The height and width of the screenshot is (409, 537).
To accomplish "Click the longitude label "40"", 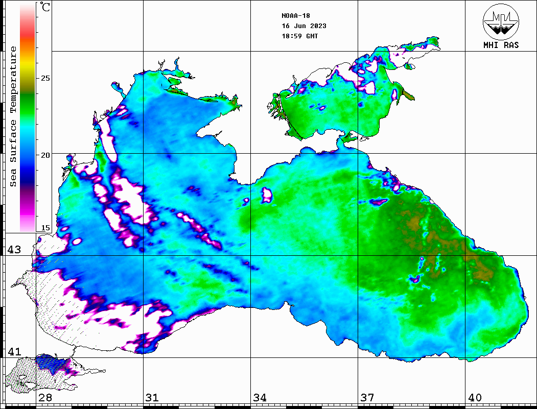I will click(475, 398).
